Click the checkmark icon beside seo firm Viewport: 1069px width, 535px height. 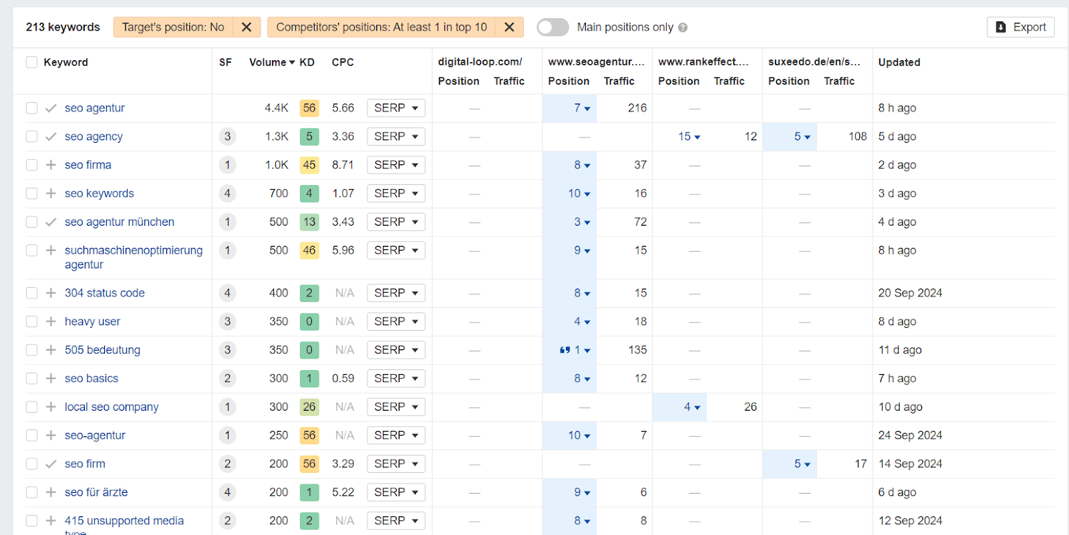(x=51, y=464)
